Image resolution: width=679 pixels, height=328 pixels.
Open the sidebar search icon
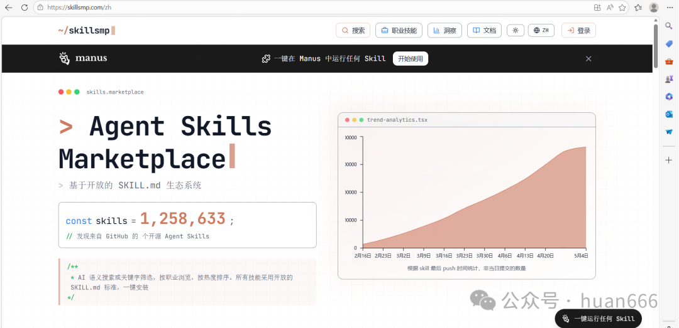pyautogui.click(x=668, y=27)
